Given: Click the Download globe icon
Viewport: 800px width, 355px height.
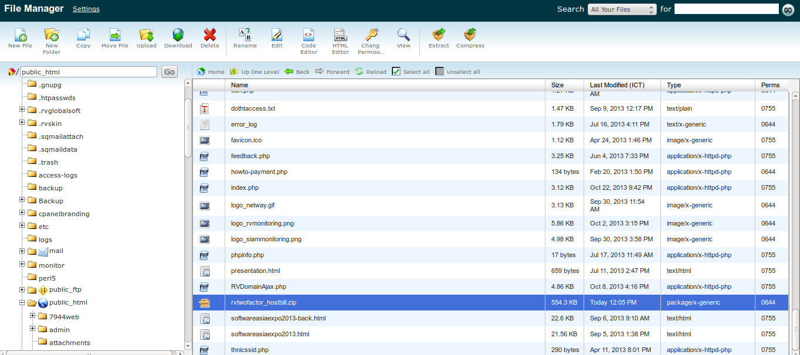Looking at the screenshot, I should [x=178, y=35].
